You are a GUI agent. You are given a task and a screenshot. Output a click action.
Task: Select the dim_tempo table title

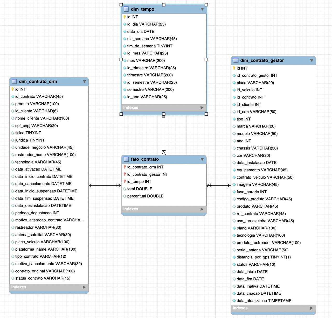(x=142, y=9)
